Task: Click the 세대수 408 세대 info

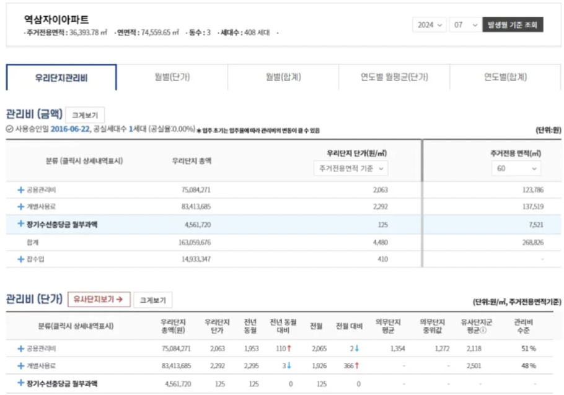Action: 245,33
